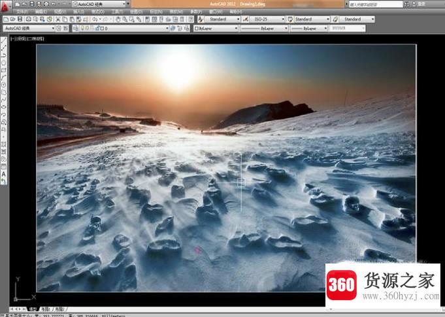Click Undo in the Quick Access toolbar
Screen dimensions: 445x317
coord(54,4)
